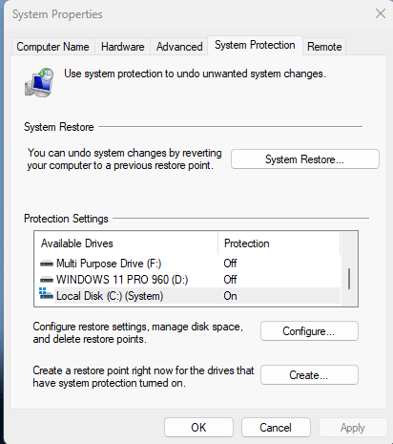
Task: Click the Protection column header
Action: [279, 243]
